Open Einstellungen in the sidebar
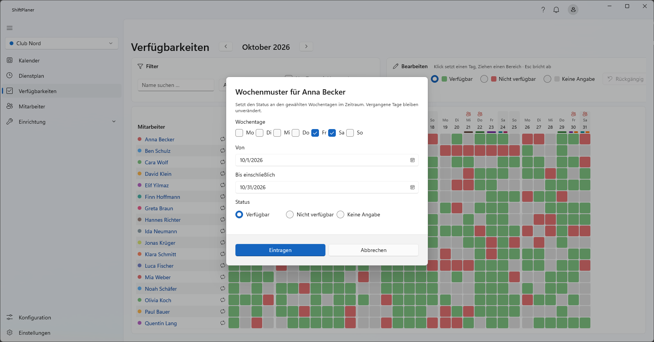This screenshot has width=654, height=342. pos(62,333)
